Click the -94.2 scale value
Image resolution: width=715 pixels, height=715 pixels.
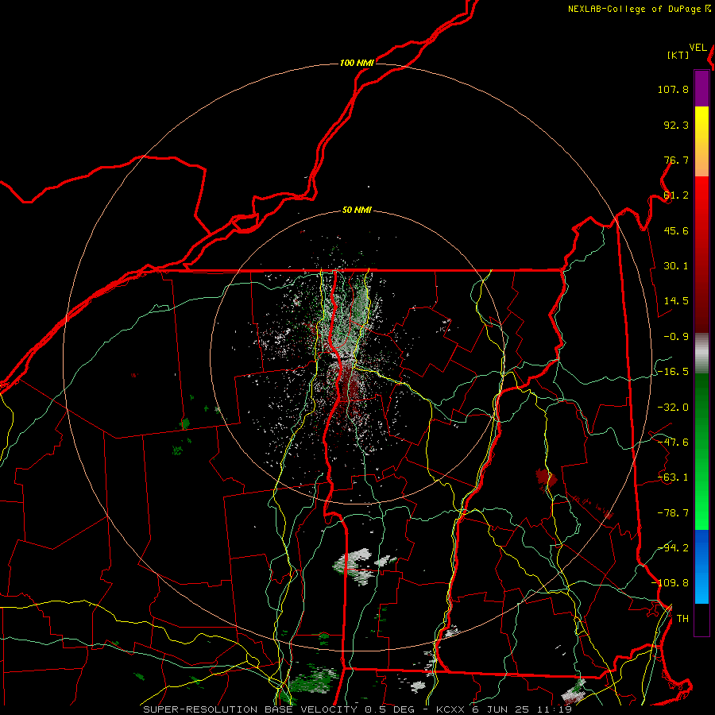click(x=673, y=548)
